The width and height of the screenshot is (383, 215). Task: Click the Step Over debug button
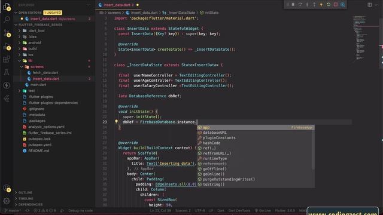(x=300, y=5)
